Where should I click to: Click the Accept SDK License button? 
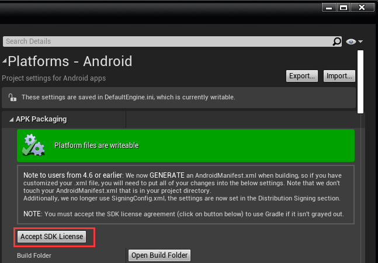51,237
